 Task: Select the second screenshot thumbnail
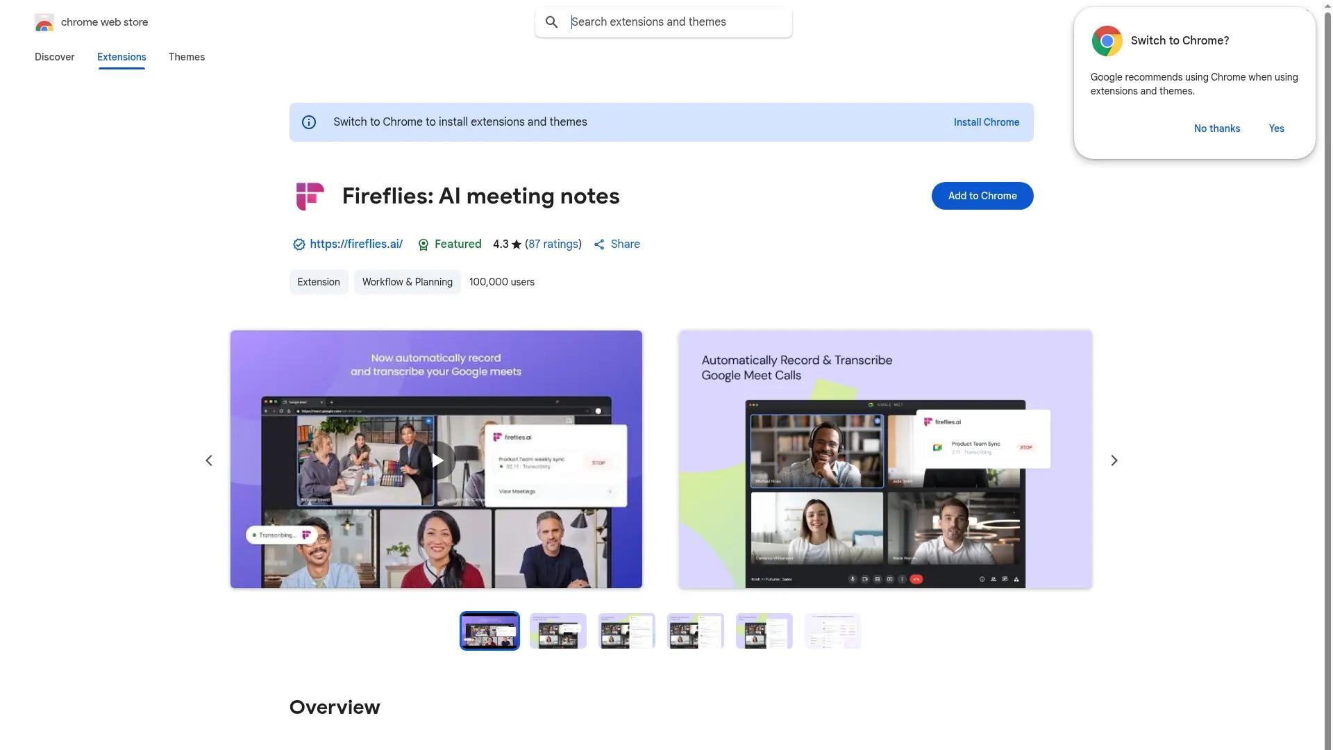[x=557, y=631]
